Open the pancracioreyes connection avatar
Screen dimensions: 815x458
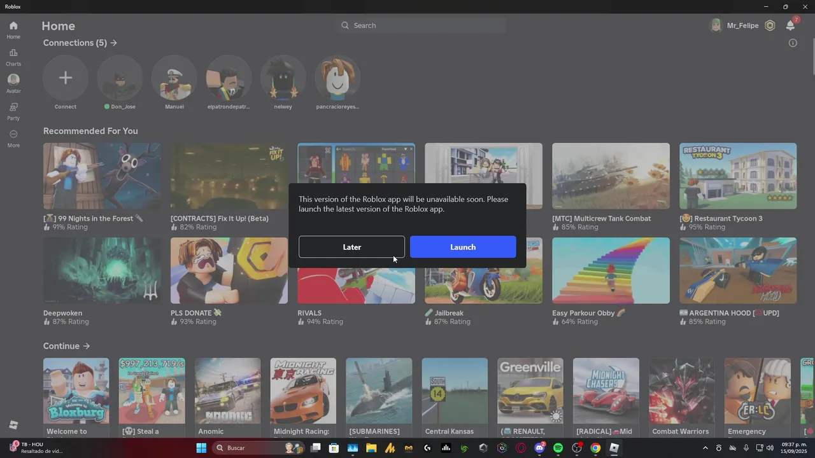pos(337,78)
